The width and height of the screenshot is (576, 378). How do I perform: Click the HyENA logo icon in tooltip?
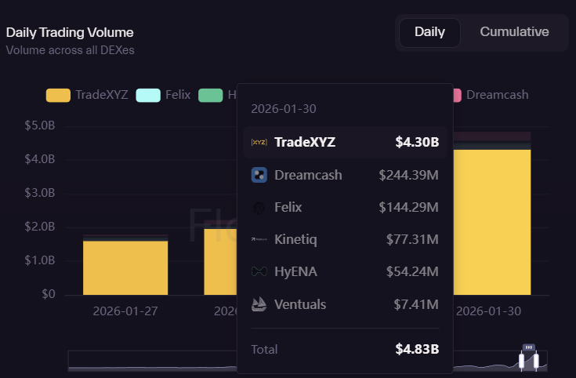[259, 271]
